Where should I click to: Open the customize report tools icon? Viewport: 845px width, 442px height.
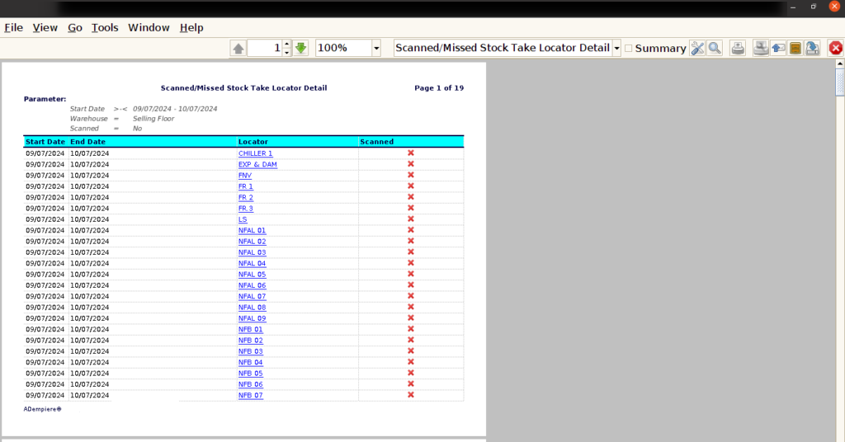697,48
